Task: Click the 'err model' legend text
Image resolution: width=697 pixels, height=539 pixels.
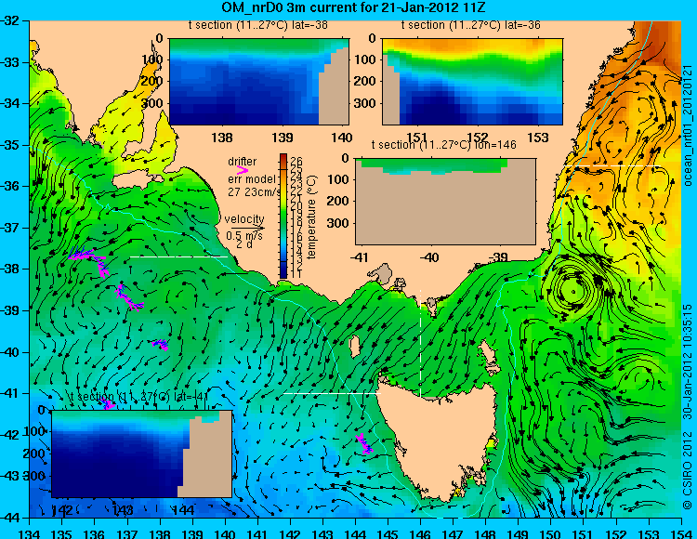Action: (252, 179)
